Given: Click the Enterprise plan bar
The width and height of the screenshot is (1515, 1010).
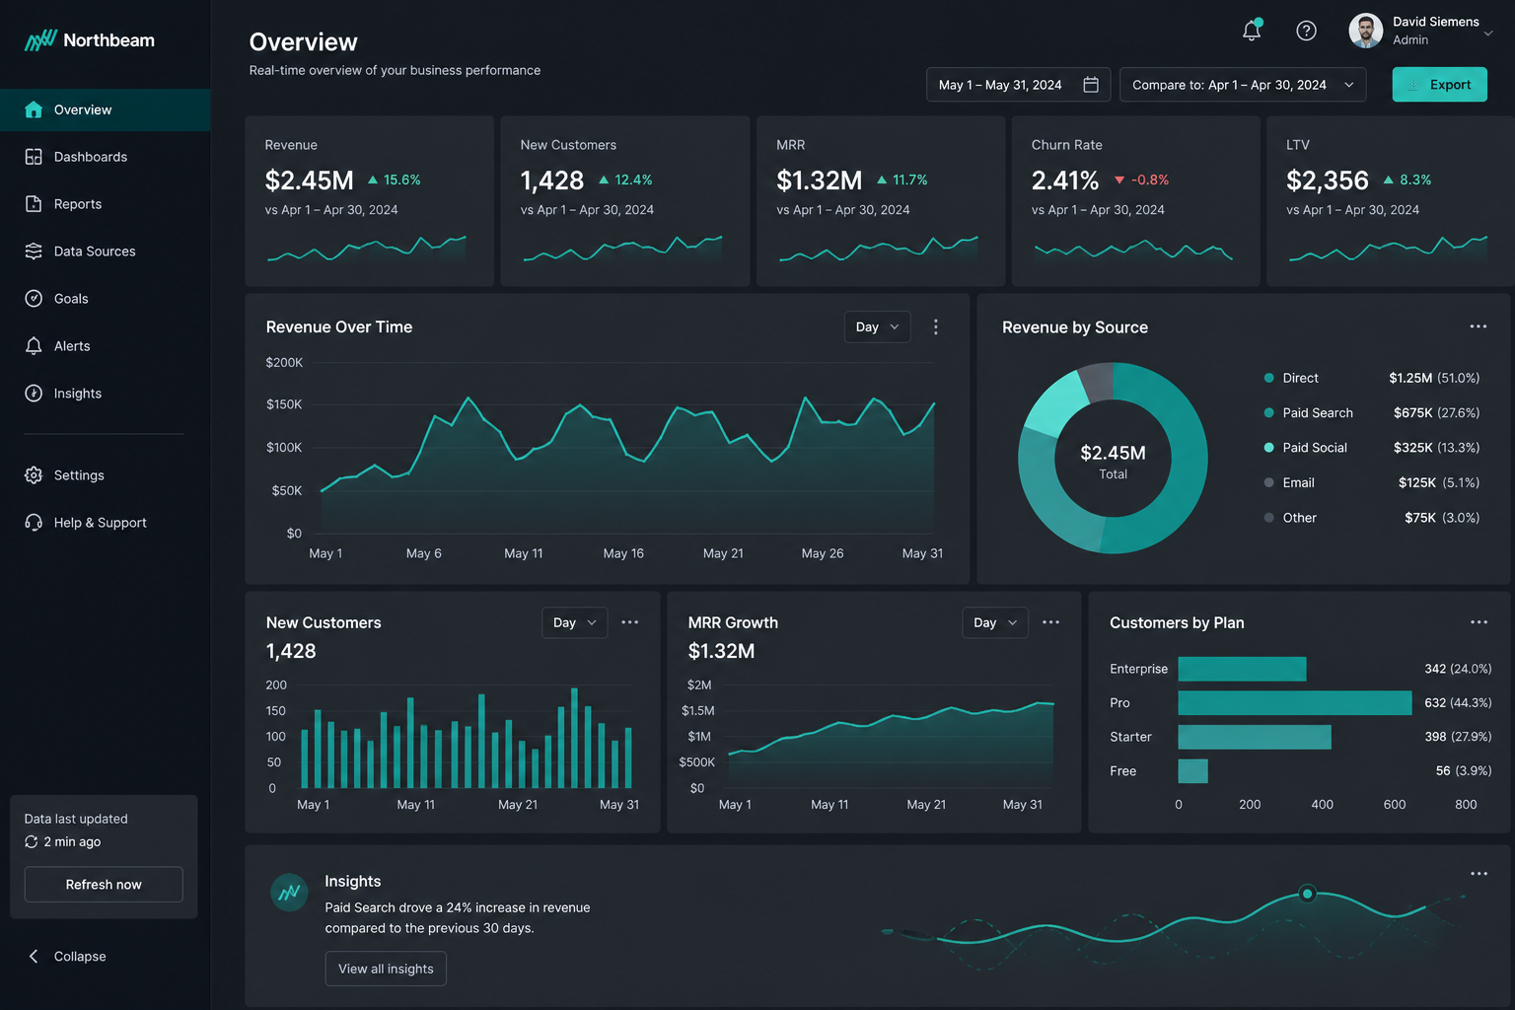Looking at the screenshot, I should 1243,669.
